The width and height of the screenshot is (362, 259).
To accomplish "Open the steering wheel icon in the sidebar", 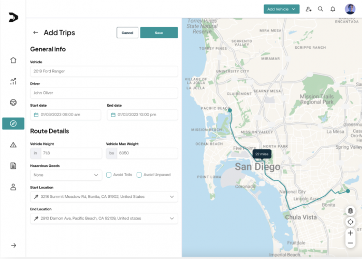I will 13,102.
